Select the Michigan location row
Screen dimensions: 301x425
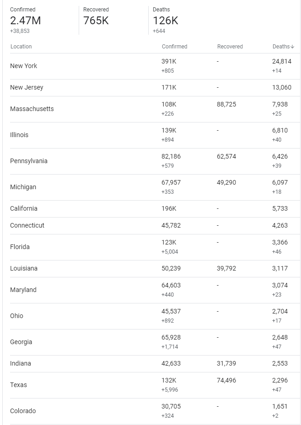(x=23, y=187)
